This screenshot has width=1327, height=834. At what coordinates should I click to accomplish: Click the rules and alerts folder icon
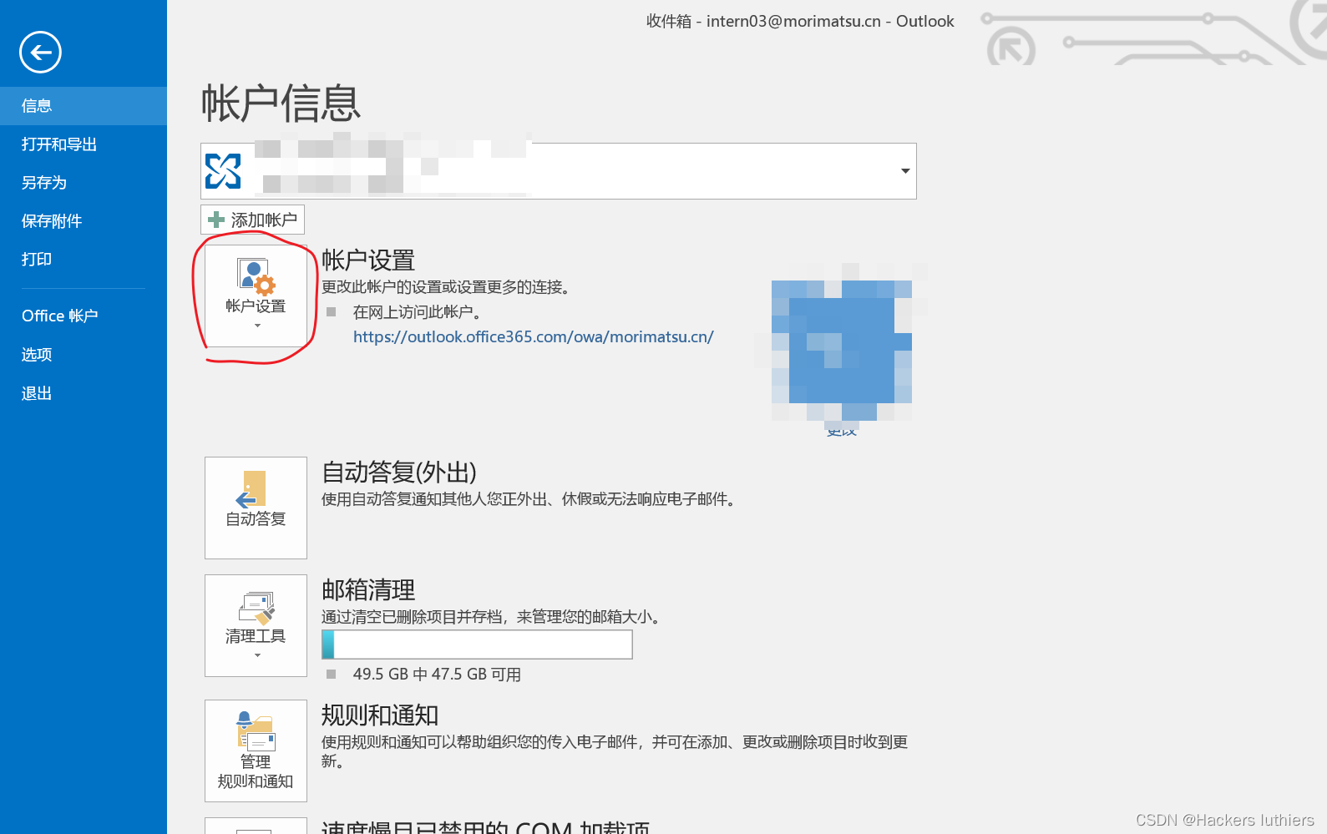point(256,730)
